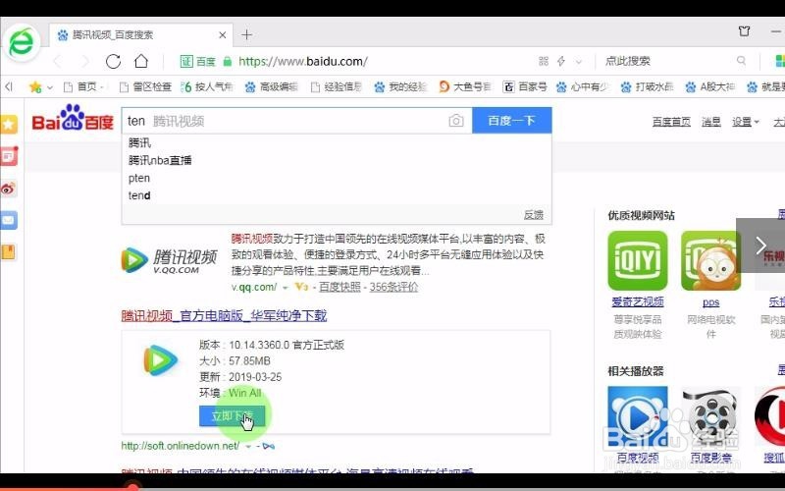Screen dimensions: 785x491
Task: Open the 雷区检查 bookmark
Action: [x=145, y=87]
